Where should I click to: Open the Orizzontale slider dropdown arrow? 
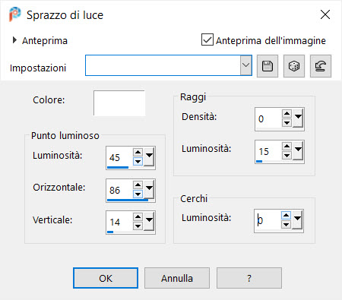pyautogui.click(x=149, y=190)
